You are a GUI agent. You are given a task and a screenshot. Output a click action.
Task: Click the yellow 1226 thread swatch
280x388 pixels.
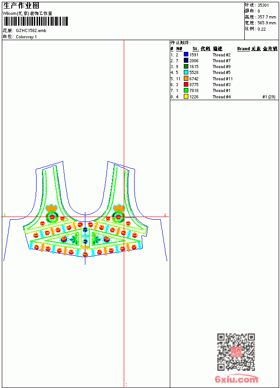[x=186, y=97]
